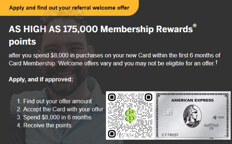Click the dagger footnote mark after offer
232x144 pixels.
click(216, 62)
